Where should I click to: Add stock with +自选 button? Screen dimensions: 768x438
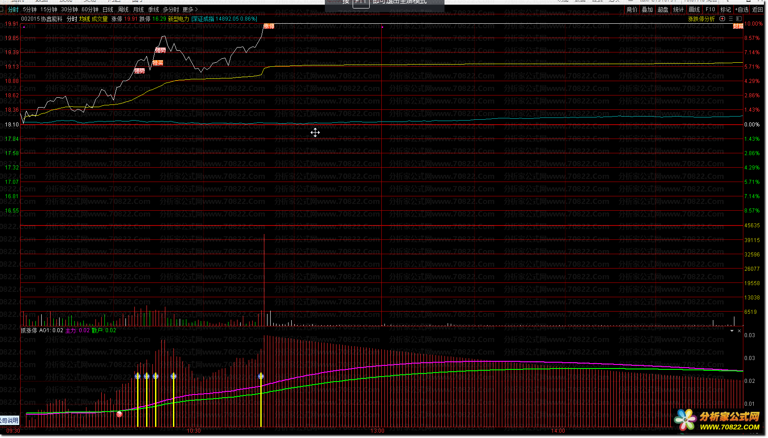pos(742,9)
